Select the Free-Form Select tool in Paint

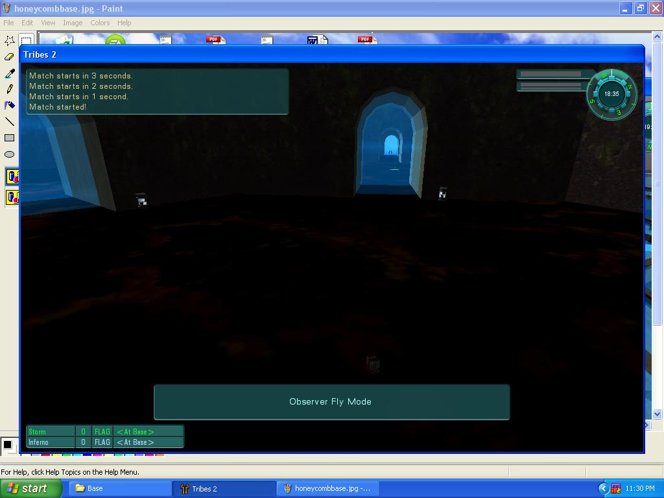point(9,40)
